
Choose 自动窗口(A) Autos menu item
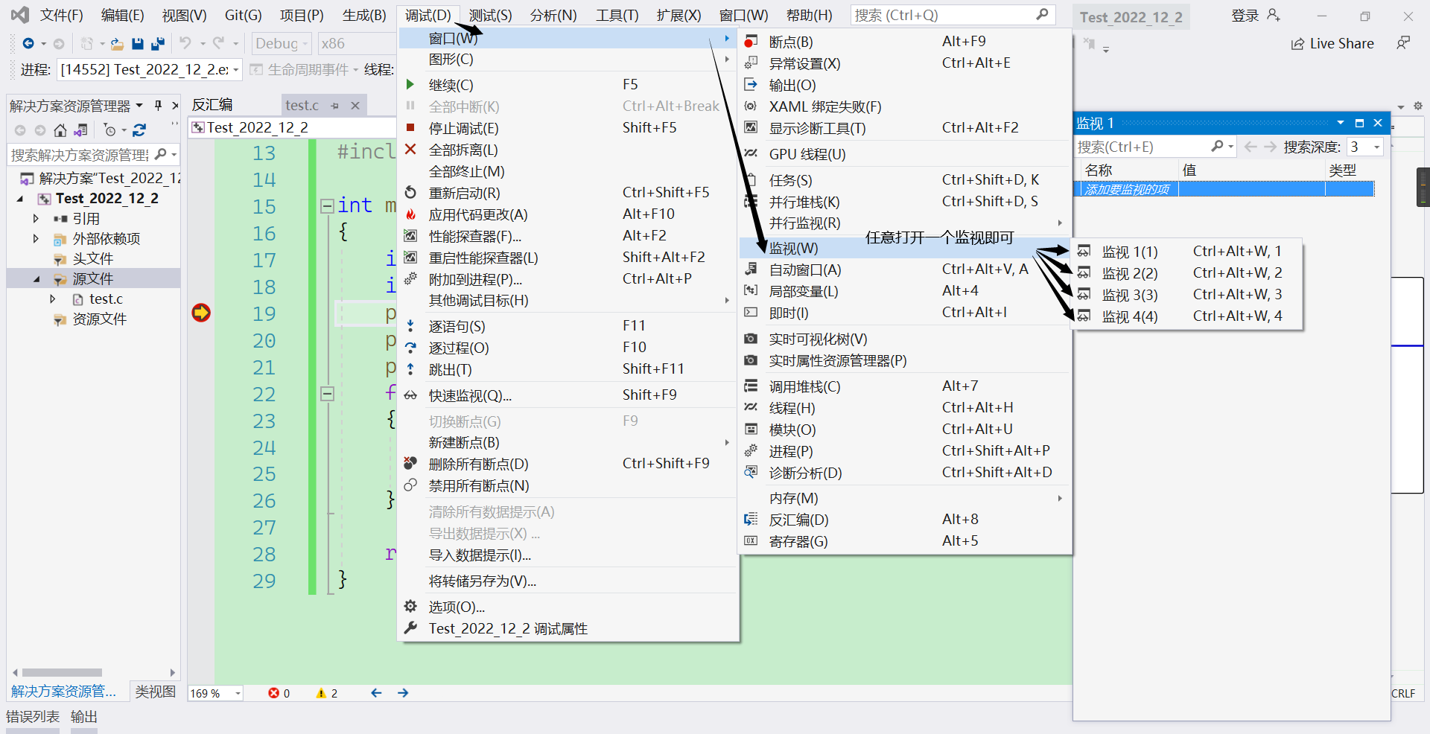point(904,269)
